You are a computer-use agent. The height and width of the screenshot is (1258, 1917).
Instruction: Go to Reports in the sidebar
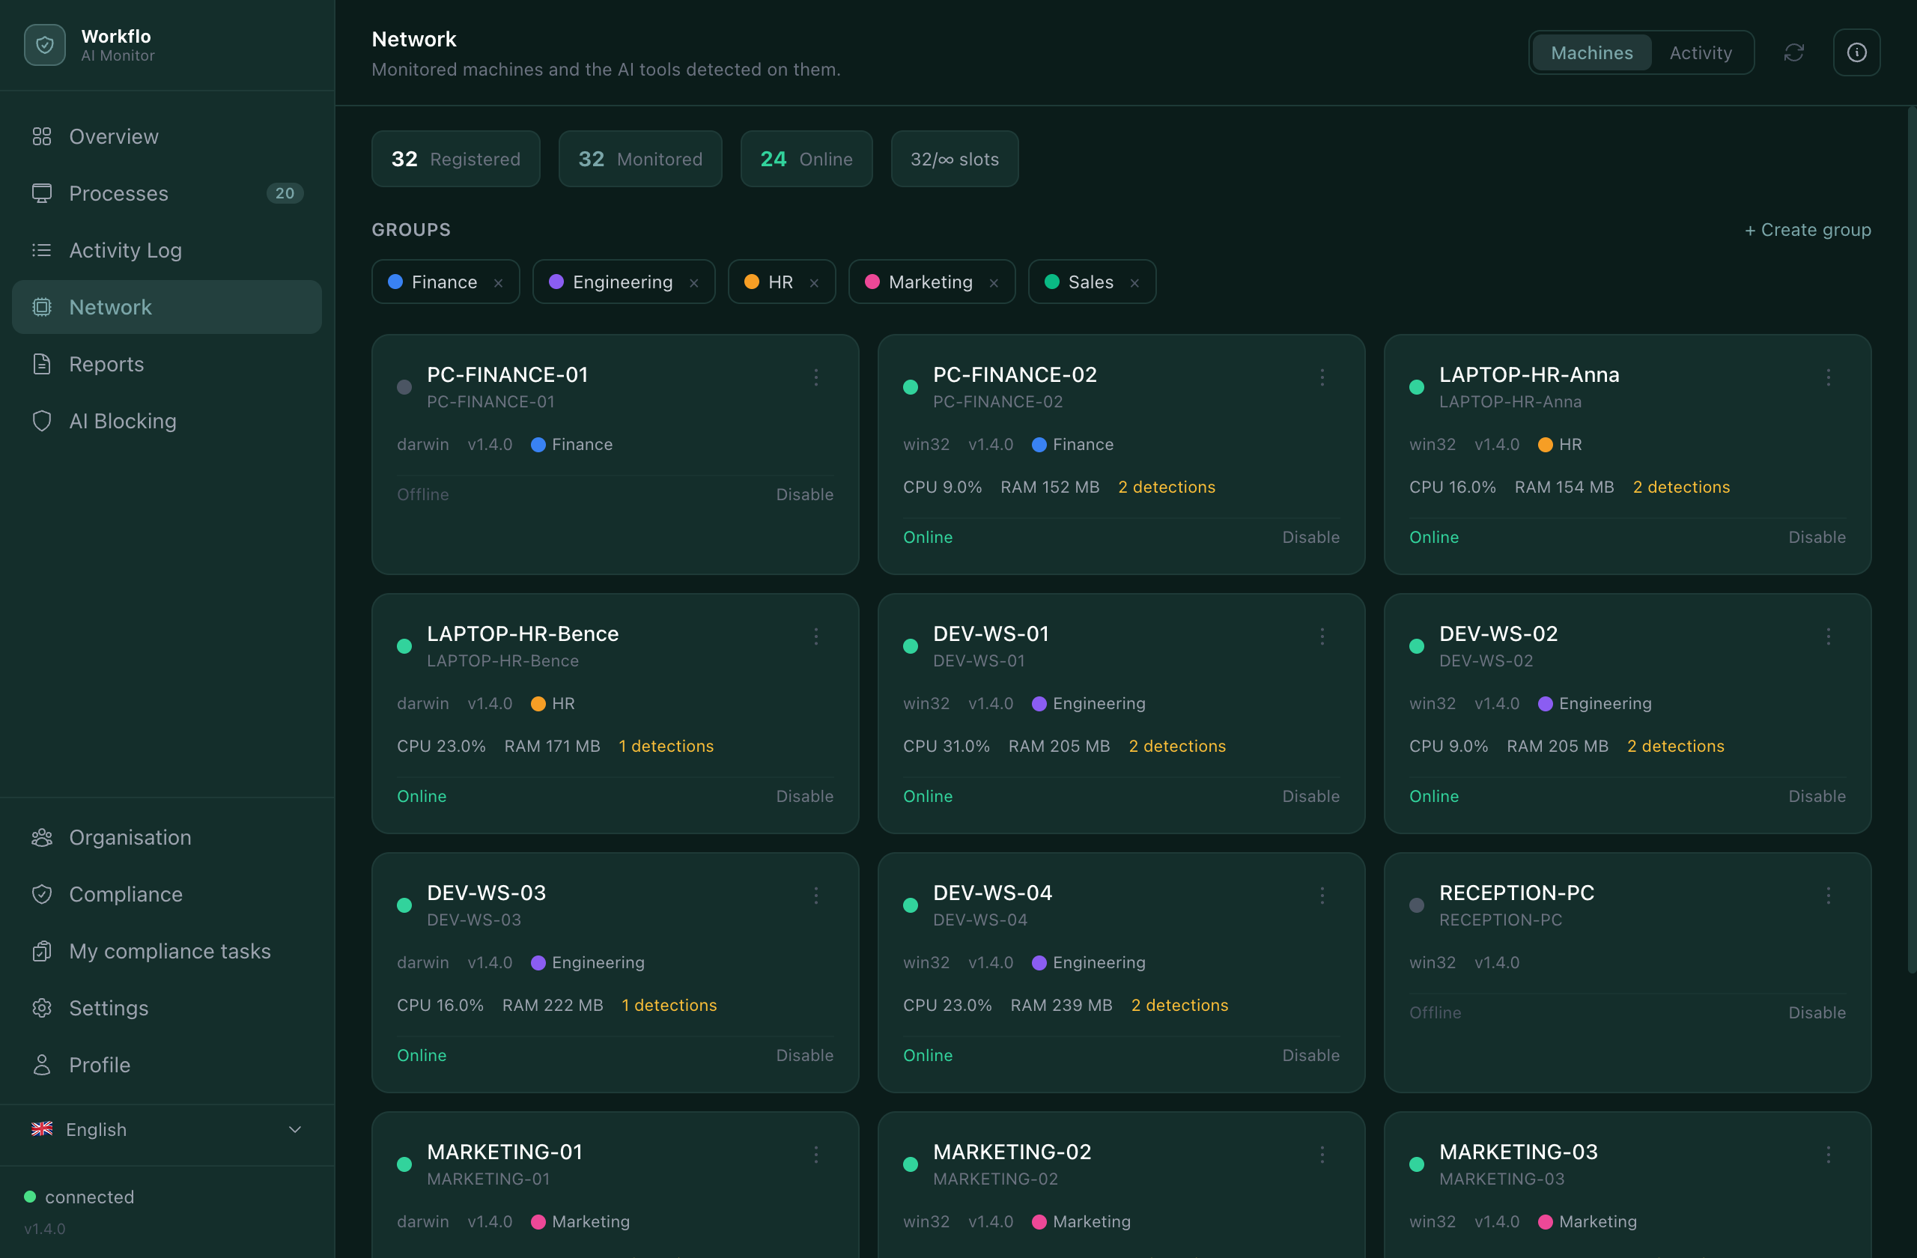pyautogui.click(x=167, y=364)
